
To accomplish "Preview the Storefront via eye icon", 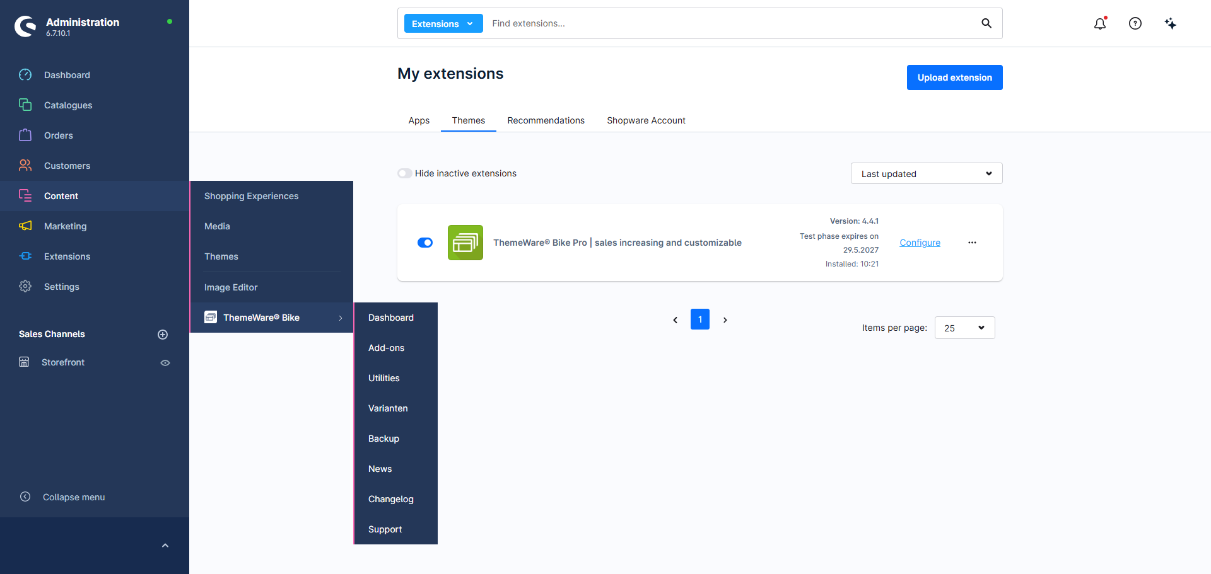I will 165,363.
